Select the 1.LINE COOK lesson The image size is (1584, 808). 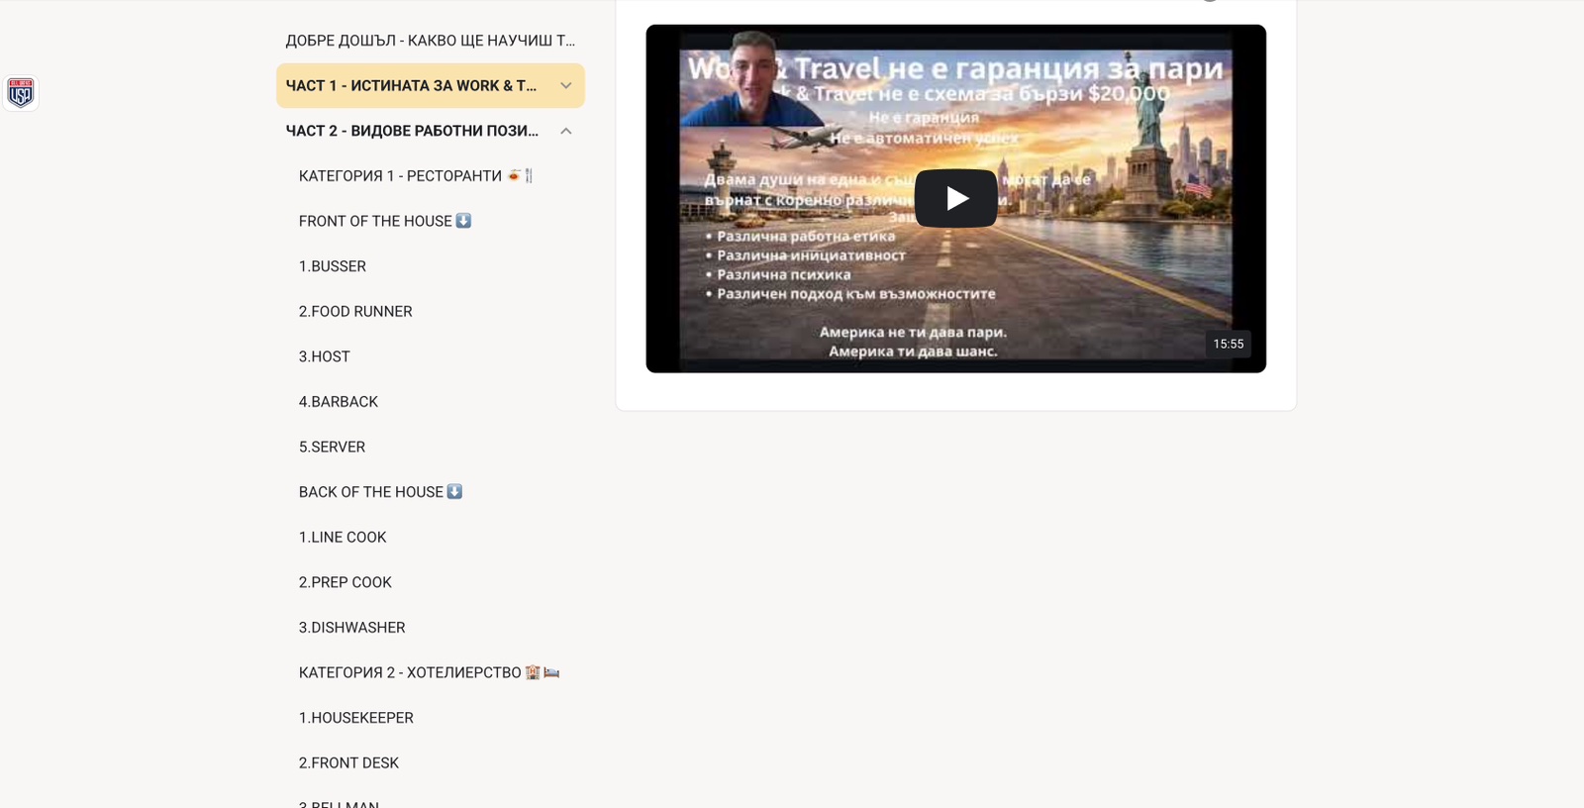(343, 537)
